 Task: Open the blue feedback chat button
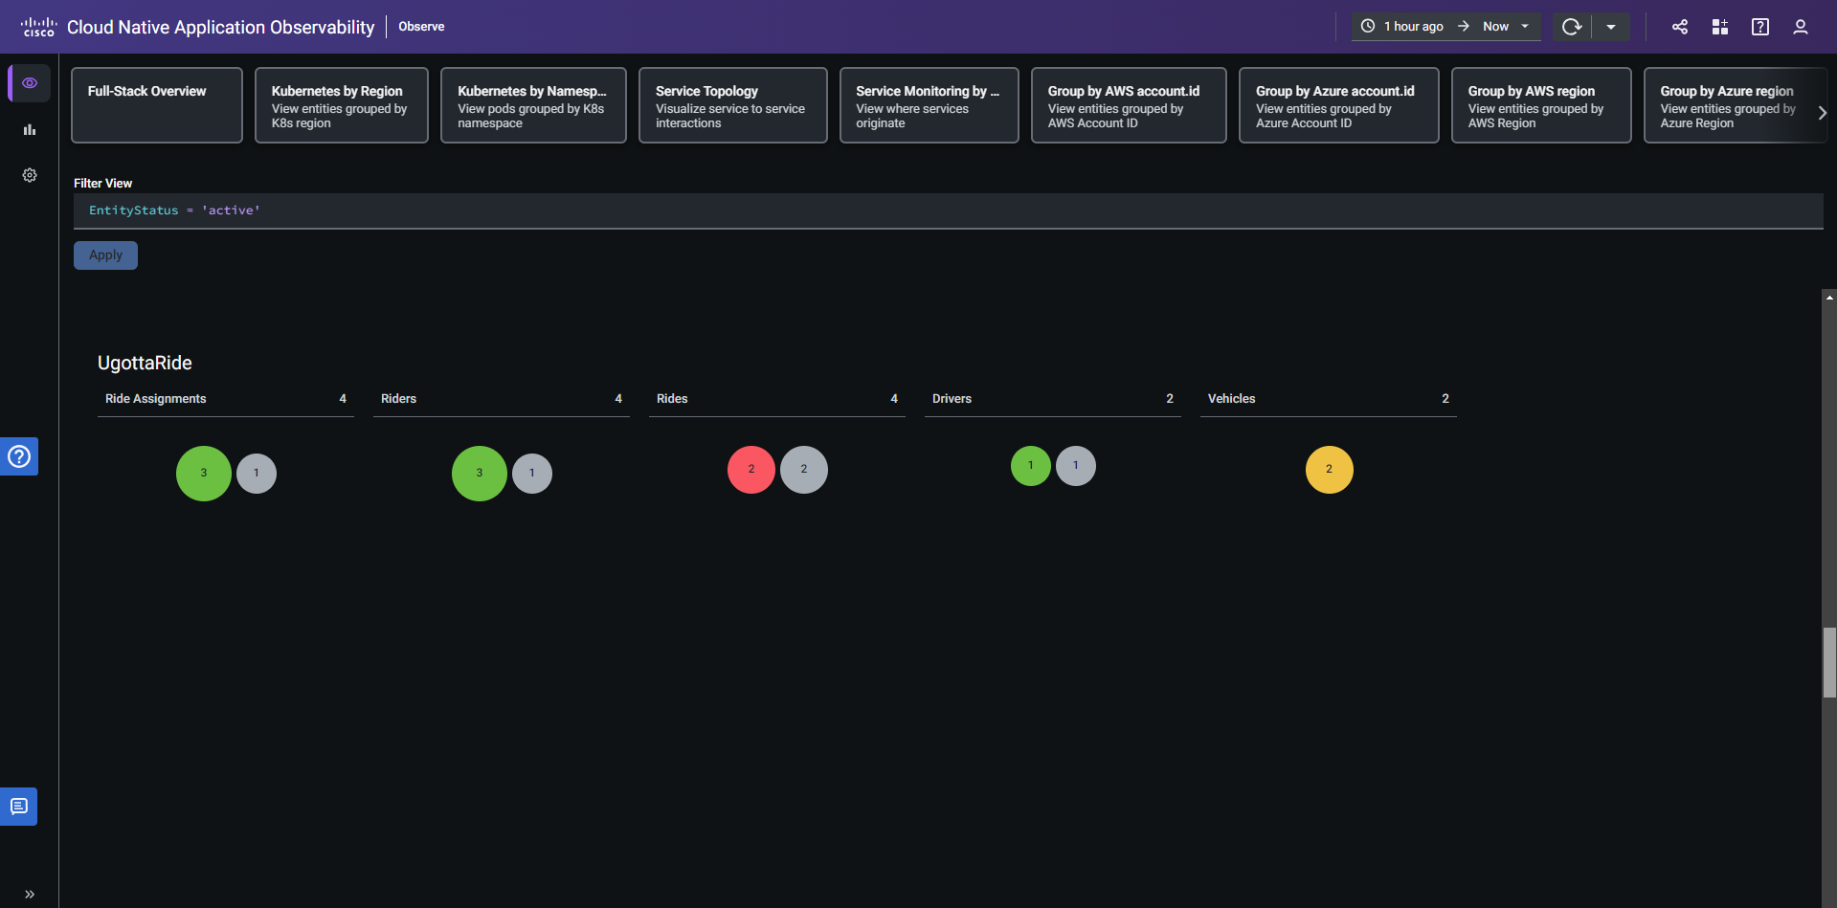19,807
